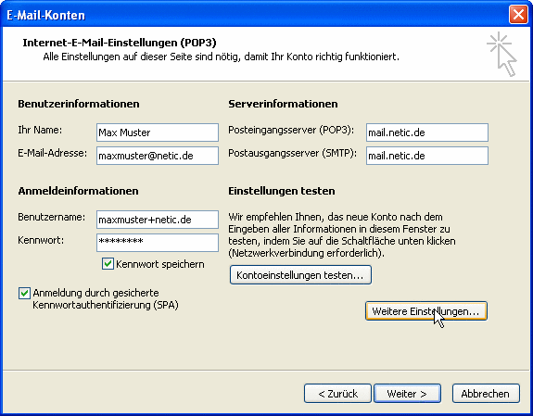Go back with the Zurück button
Viewport: 533px width, 416px height.
[337, 394]
